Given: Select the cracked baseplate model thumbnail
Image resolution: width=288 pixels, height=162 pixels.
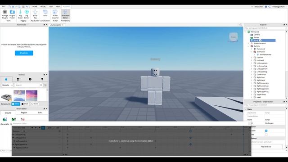Looking at the screenshot, I should coord(6,97).
